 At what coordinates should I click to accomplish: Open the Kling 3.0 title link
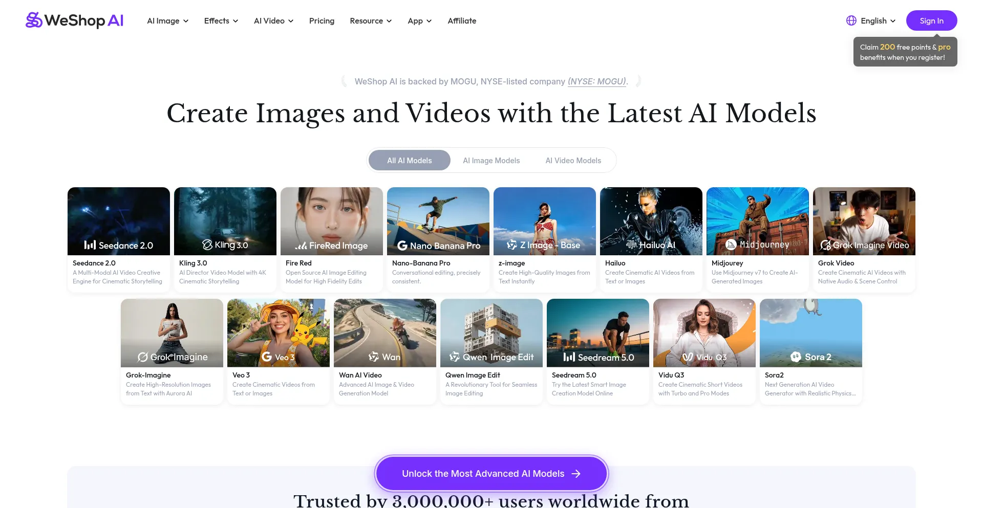click(193, 263)
